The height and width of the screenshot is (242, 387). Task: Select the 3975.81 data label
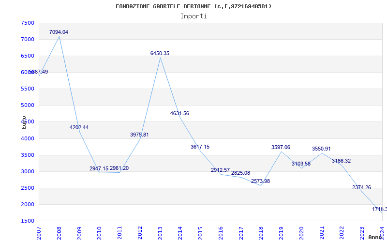tap(139, 135)
